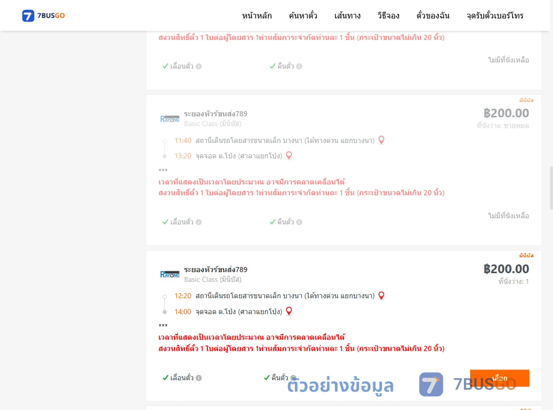Click ฿200.00 price on the 12:20 trip
This screenshot has height=410, width=553.
coord(506,269)
